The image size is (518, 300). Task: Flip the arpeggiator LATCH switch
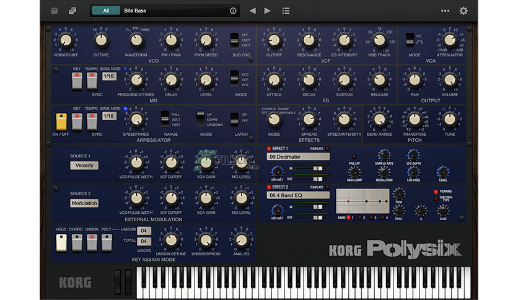(x=234, y=118)
